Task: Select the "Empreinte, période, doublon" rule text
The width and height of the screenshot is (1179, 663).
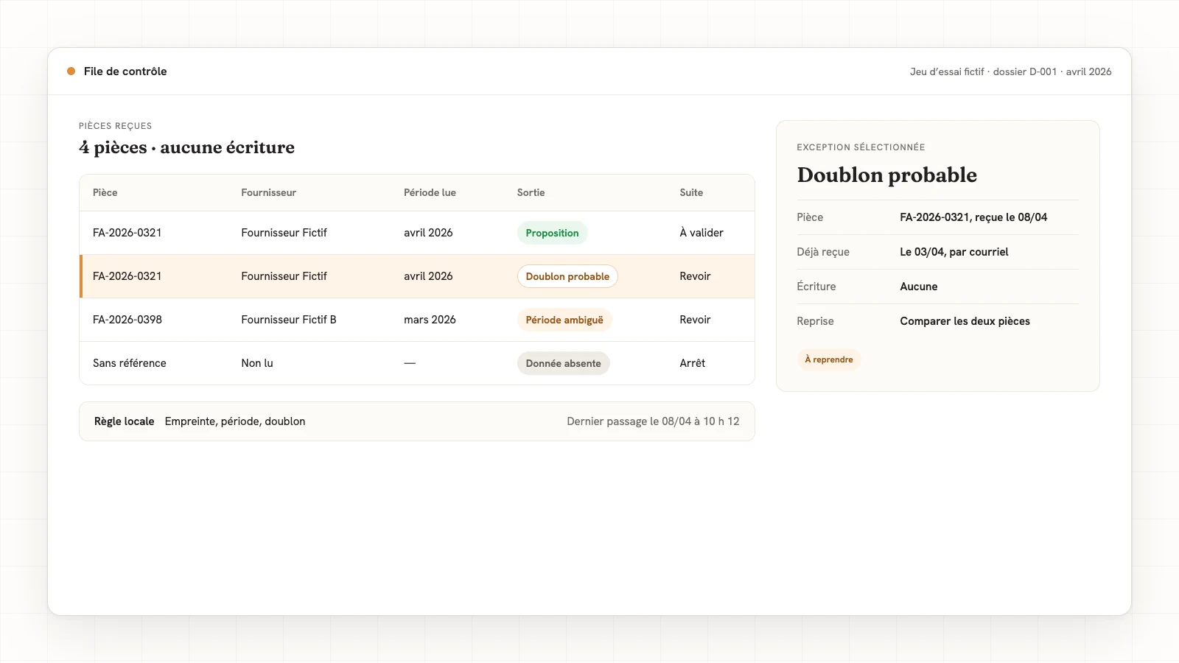Action: pyautogui.click(x=235, y=421)
